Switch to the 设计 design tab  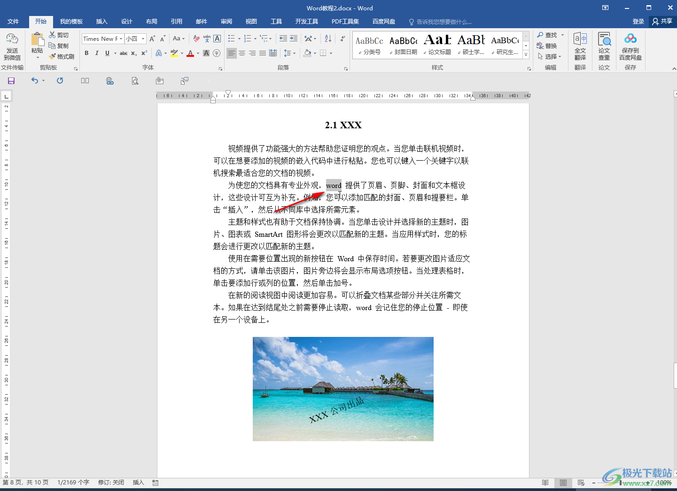click(127, 22)
